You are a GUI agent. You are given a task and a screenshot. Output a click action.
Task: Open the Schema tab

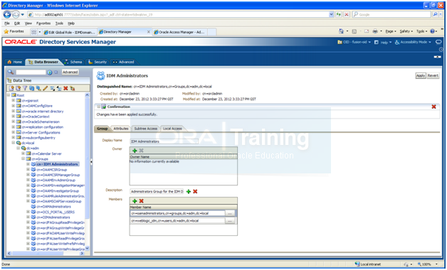(73, 62)
